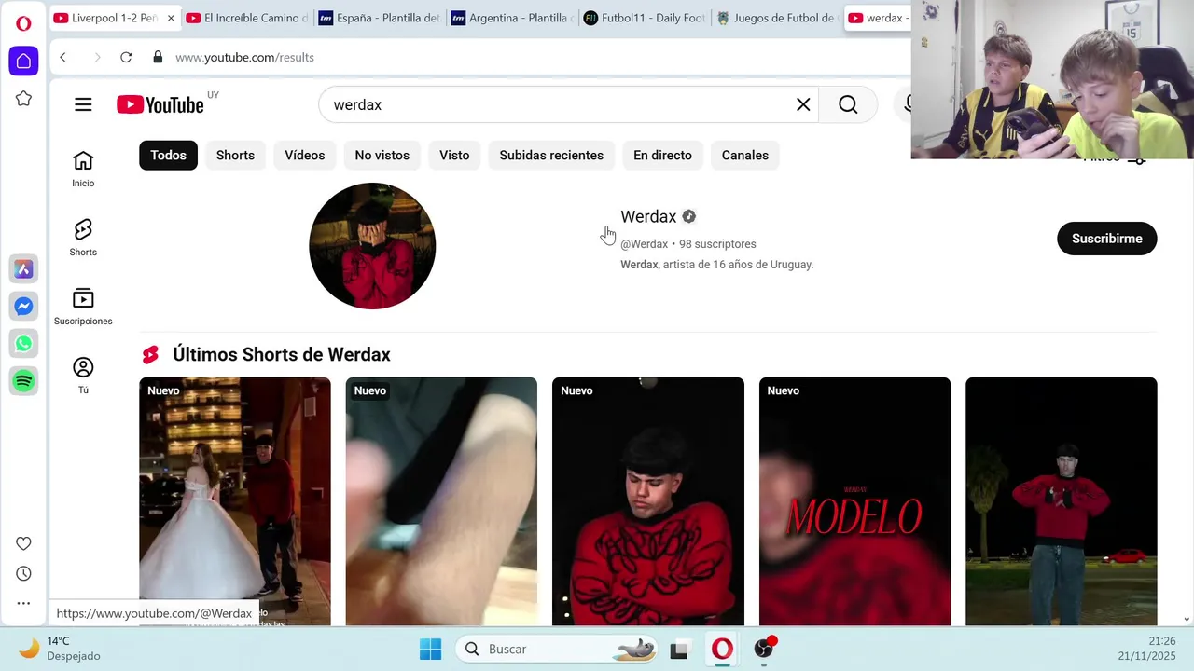Click the Suscribirme button
Screen dimensions: 1194x671
click(x=1107, y=239)
